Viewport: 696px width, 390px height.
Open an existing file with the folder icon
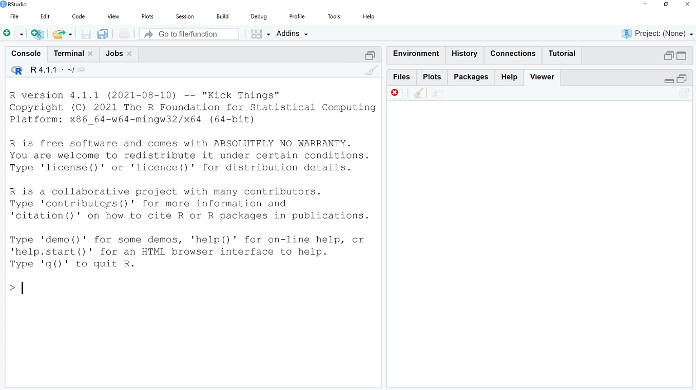59,34
